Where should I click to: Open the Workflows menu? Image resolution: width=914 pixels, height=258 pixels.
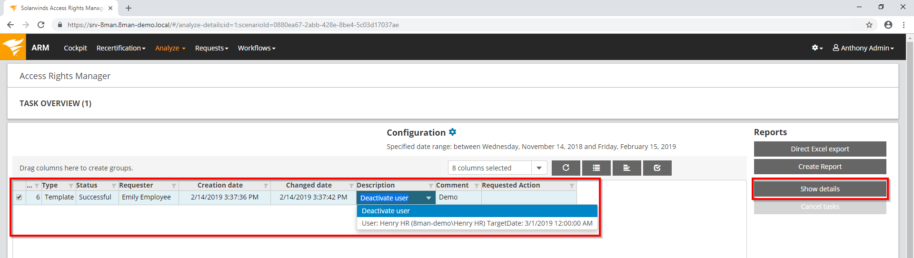[257, 48]
